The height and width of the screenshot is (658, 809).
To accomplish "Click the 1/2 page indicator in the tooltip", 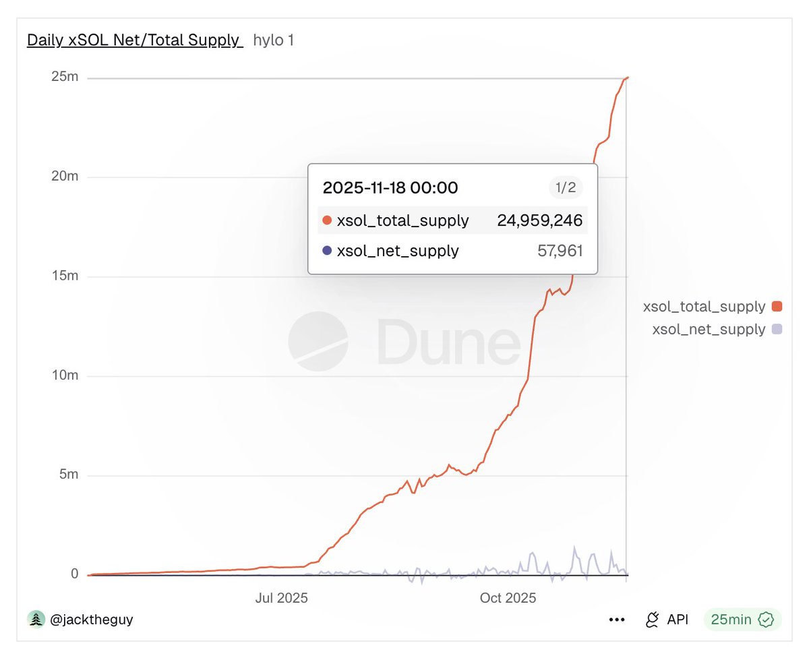I will [566, 188].
